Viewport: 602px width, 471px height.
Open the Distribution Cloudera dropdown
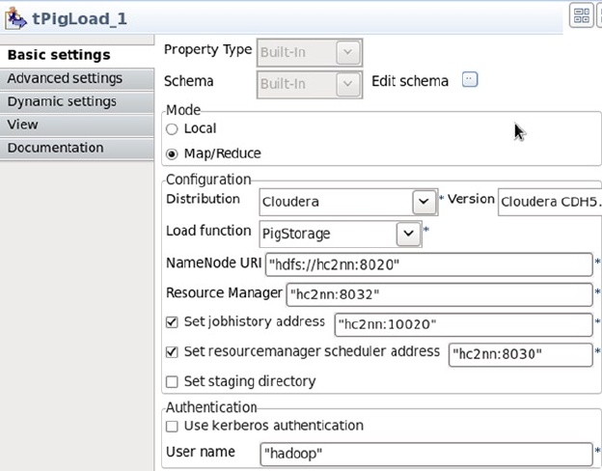(422, 202)
